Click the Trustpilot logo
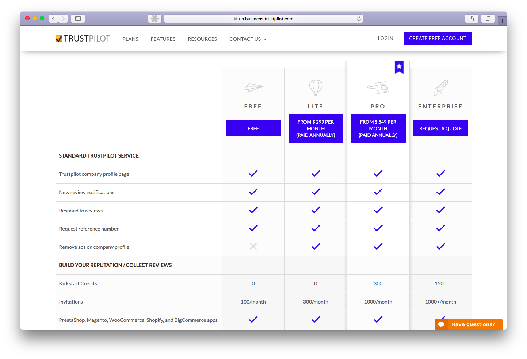The height and width of the screenshot is (359, 527). point(83,39)
